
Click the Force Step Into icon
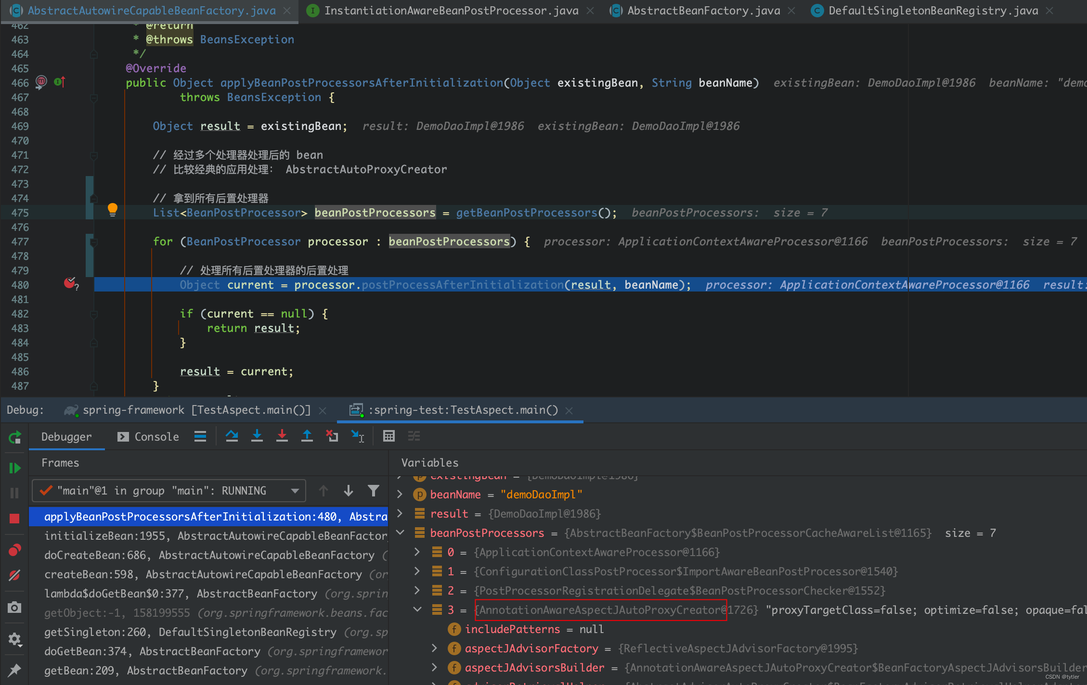282,436
